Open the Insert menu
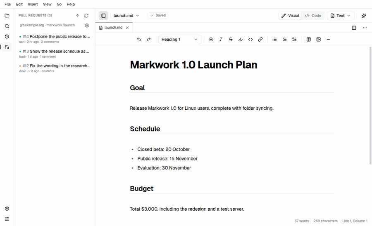372x226 pixels. [33, 4]
